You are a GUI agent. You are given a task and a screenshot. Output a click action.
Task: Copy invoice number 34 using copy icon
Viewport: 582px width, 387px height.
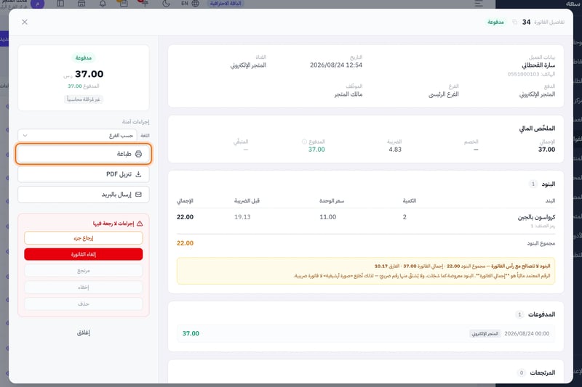click(x=514, y=23)
